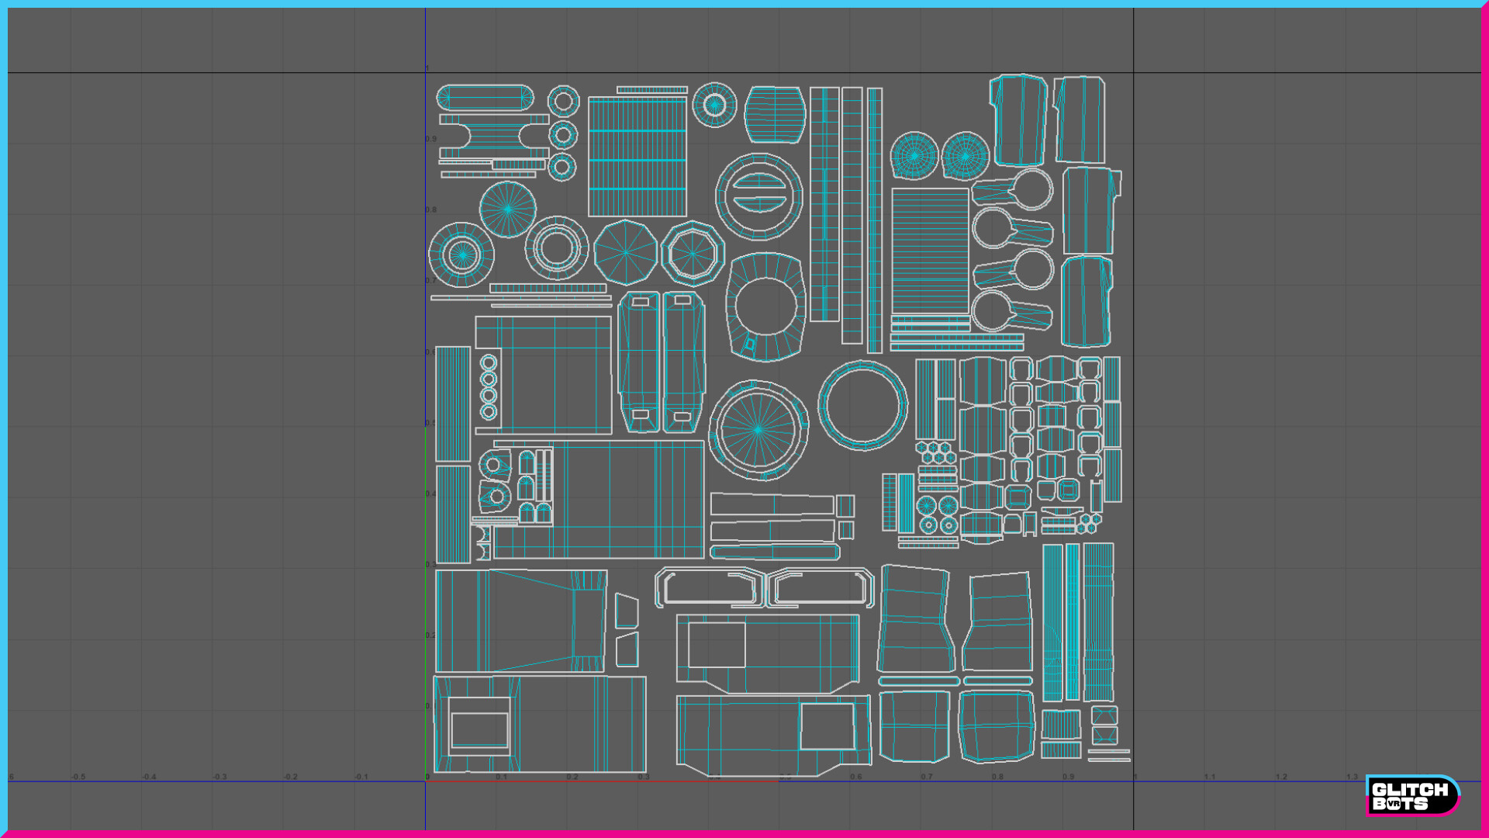1489x838 pixels.
Task: Select the left radial-web circle UV island
Action: (x=914, y=156)
